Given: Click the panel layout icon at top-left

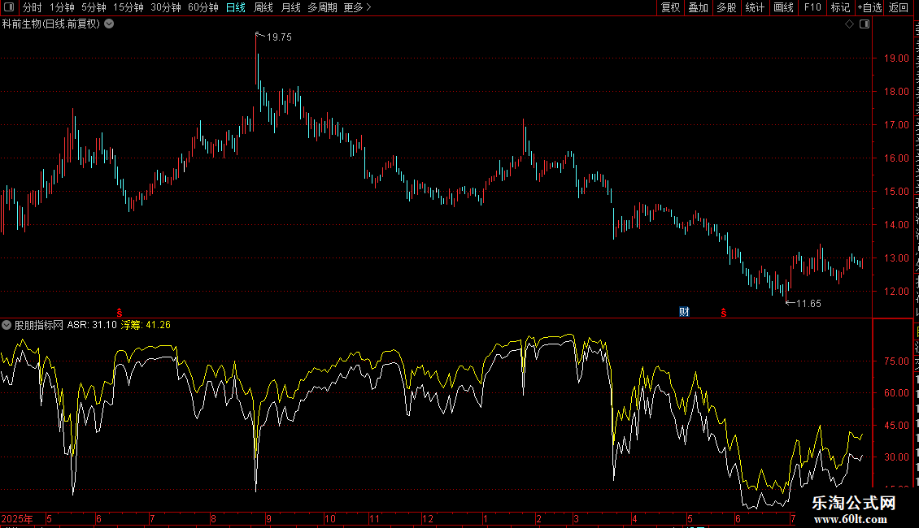Looking at the screenshot, I should [x=9, y=7].
